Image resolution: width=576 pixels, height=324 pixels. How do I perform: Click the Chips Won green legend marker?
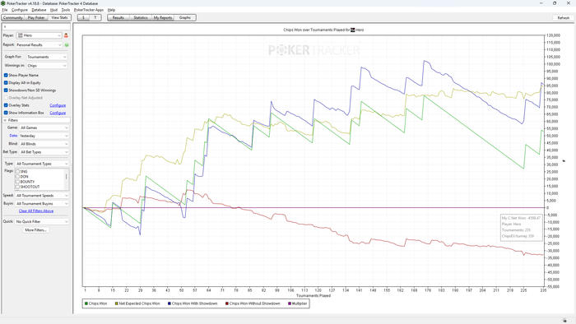coord(86,303)
